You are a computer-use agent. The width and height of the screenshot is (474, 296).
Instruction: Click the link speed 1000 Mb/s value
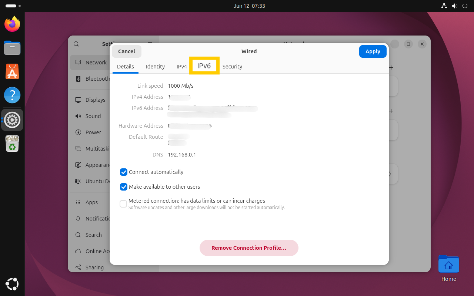tap(181, 86)
